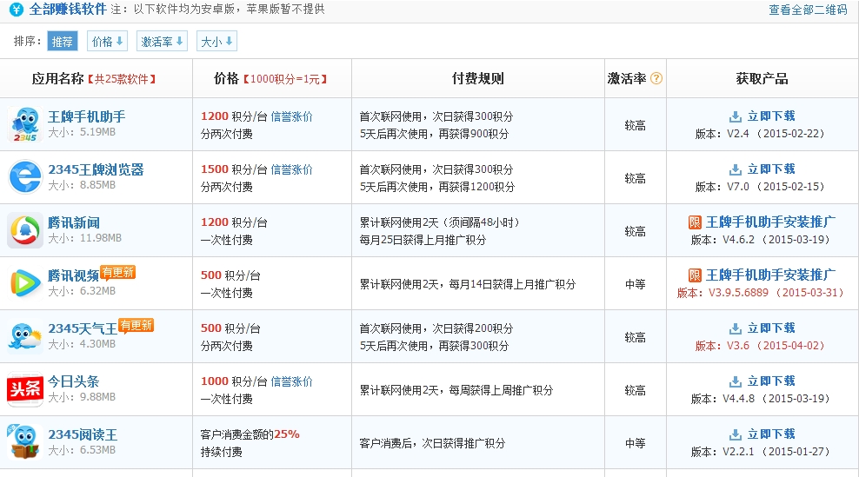Click the 王牌手机助手 app icon
859x477 pixels.
click(24, 124)
